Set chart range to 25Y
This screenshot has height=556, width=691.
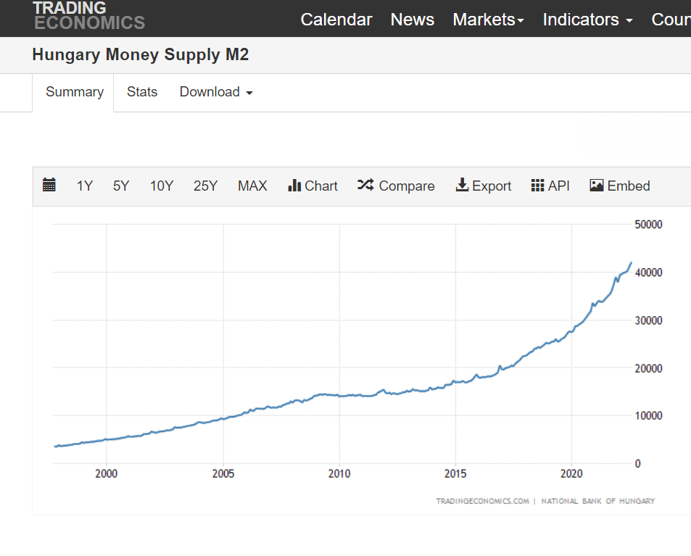[x=205, y=186]
